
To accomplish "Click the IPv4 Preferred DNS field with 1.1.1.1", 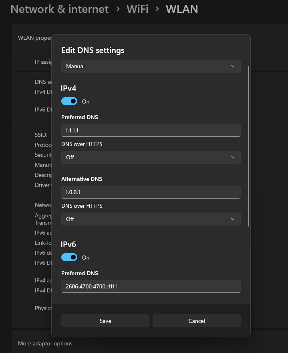I will click(x=151, y=130).
